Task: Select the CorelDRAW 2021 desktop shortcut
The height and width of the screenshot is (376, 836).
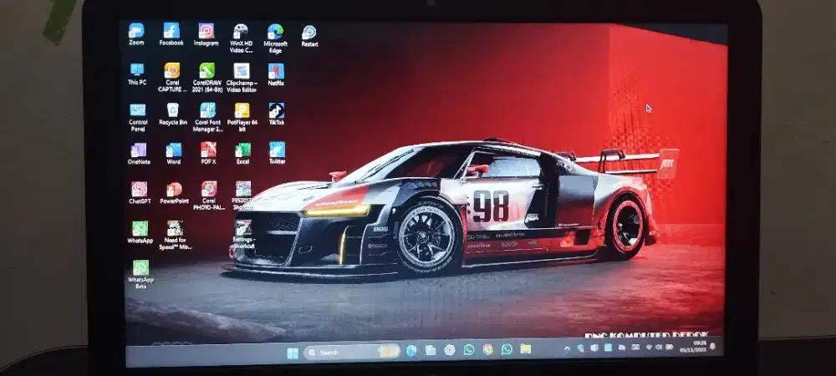Action: click(206, 71)
